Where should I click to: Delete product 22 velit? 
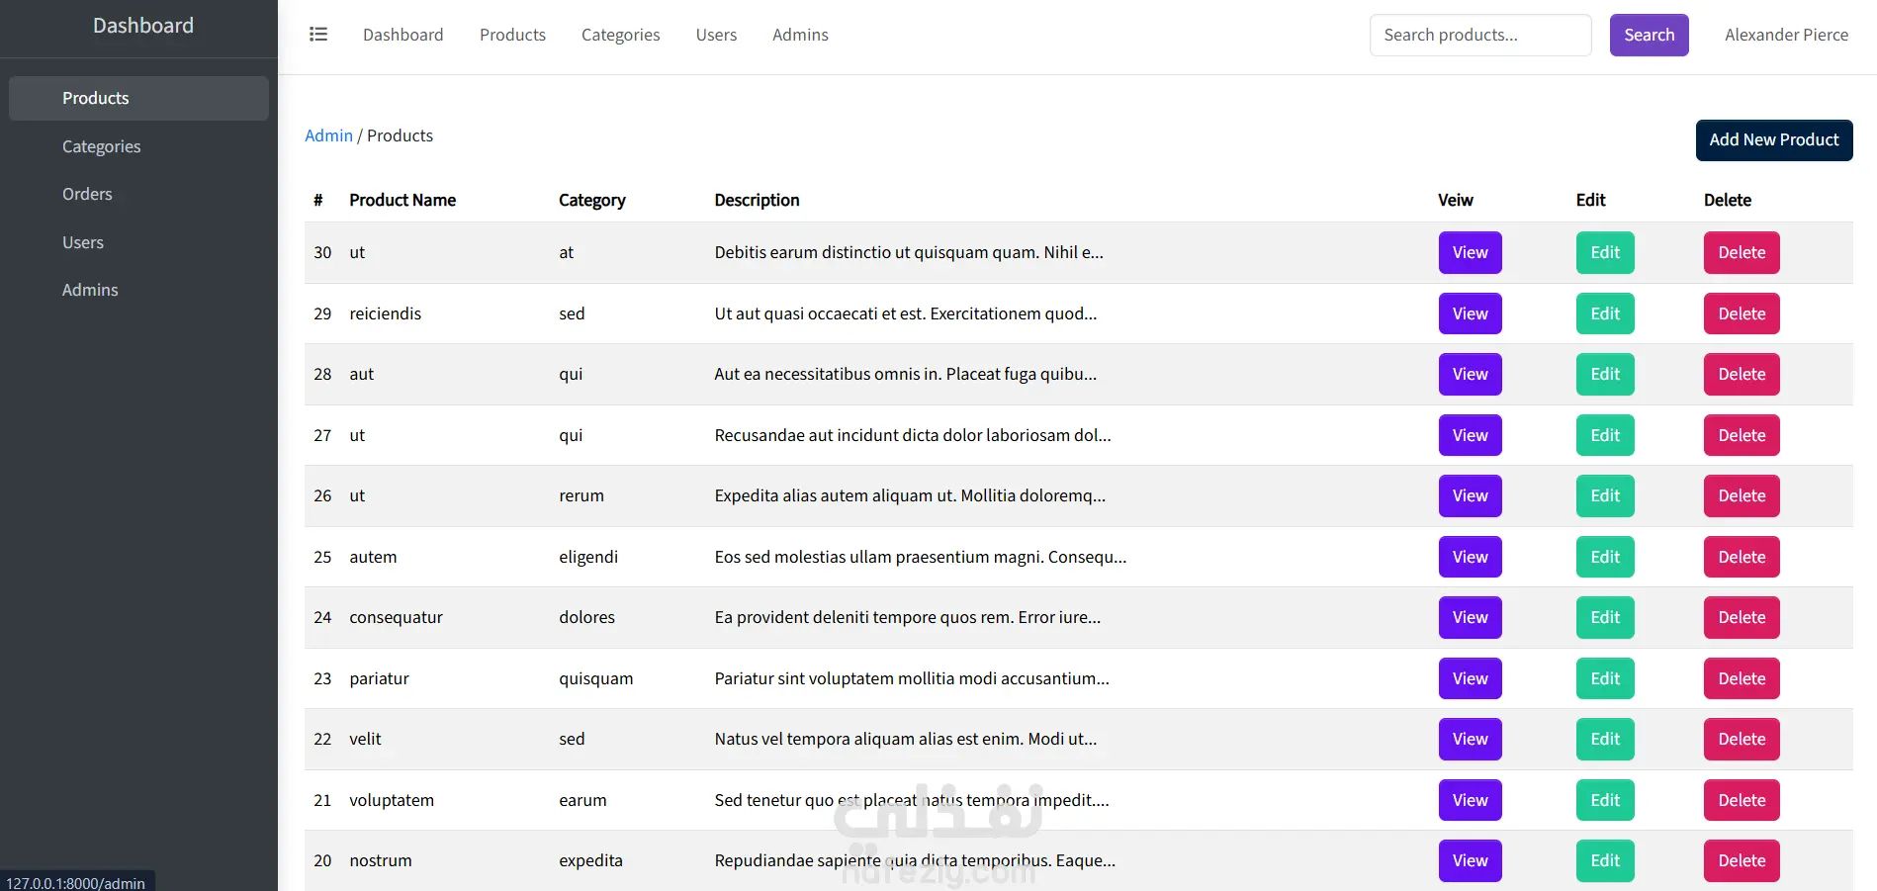(x=1742, y=739)
